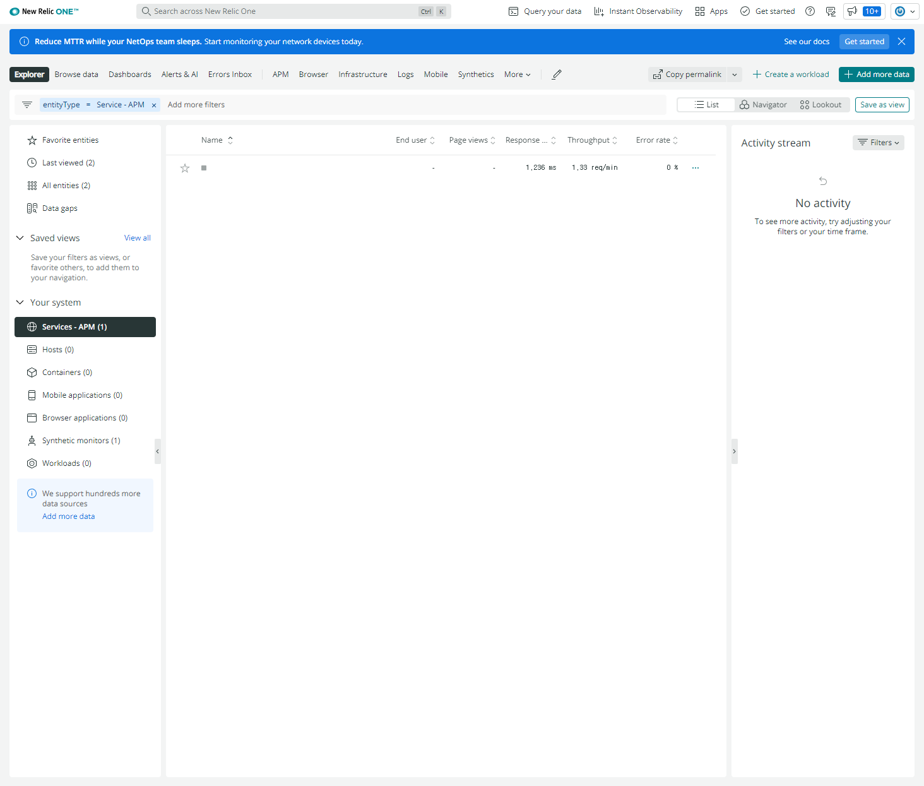The image size is (924, 786).
Task: Click View all saved views
Action: [x=138, y=238]
